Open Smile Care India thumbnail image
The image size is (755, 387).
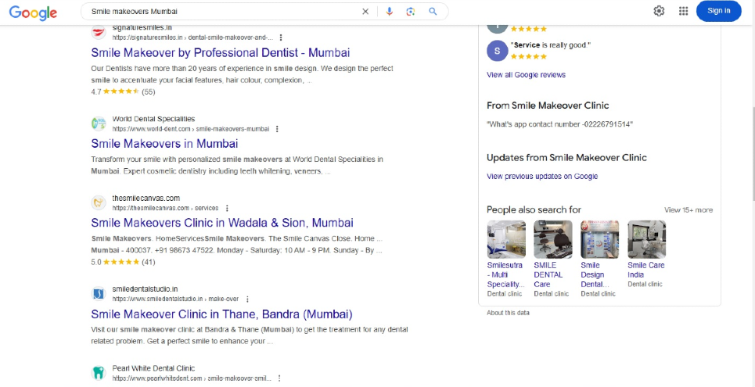tap(647, 239)
